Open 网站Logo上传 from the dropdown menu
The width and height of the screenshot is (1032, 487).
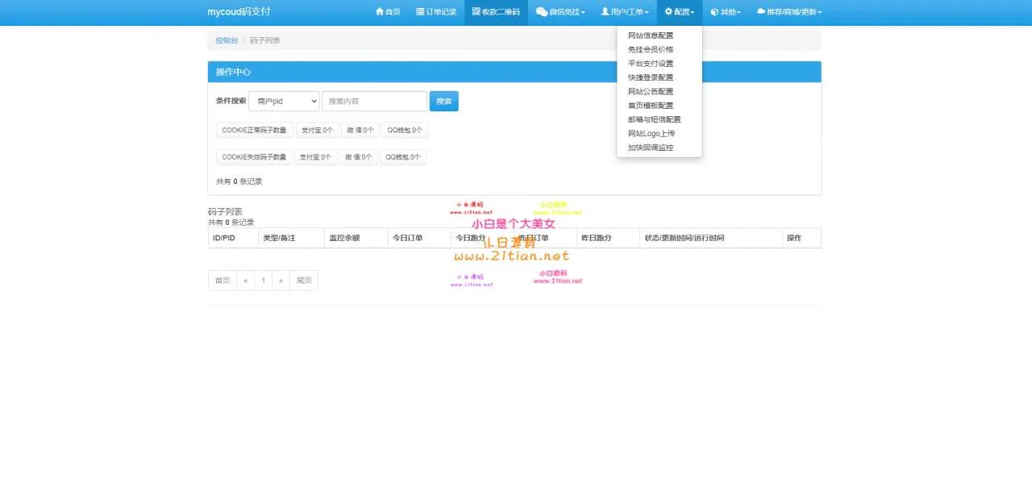pyautogui.click(x=651, y=134)
